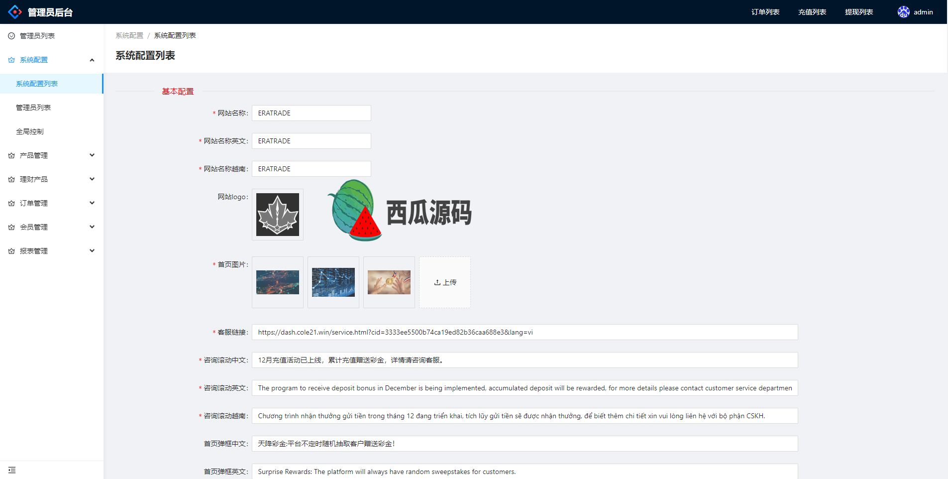Focus the 咨询滚动英文 input field
This screenshot has height=479, width=948.
pos(525,388)
